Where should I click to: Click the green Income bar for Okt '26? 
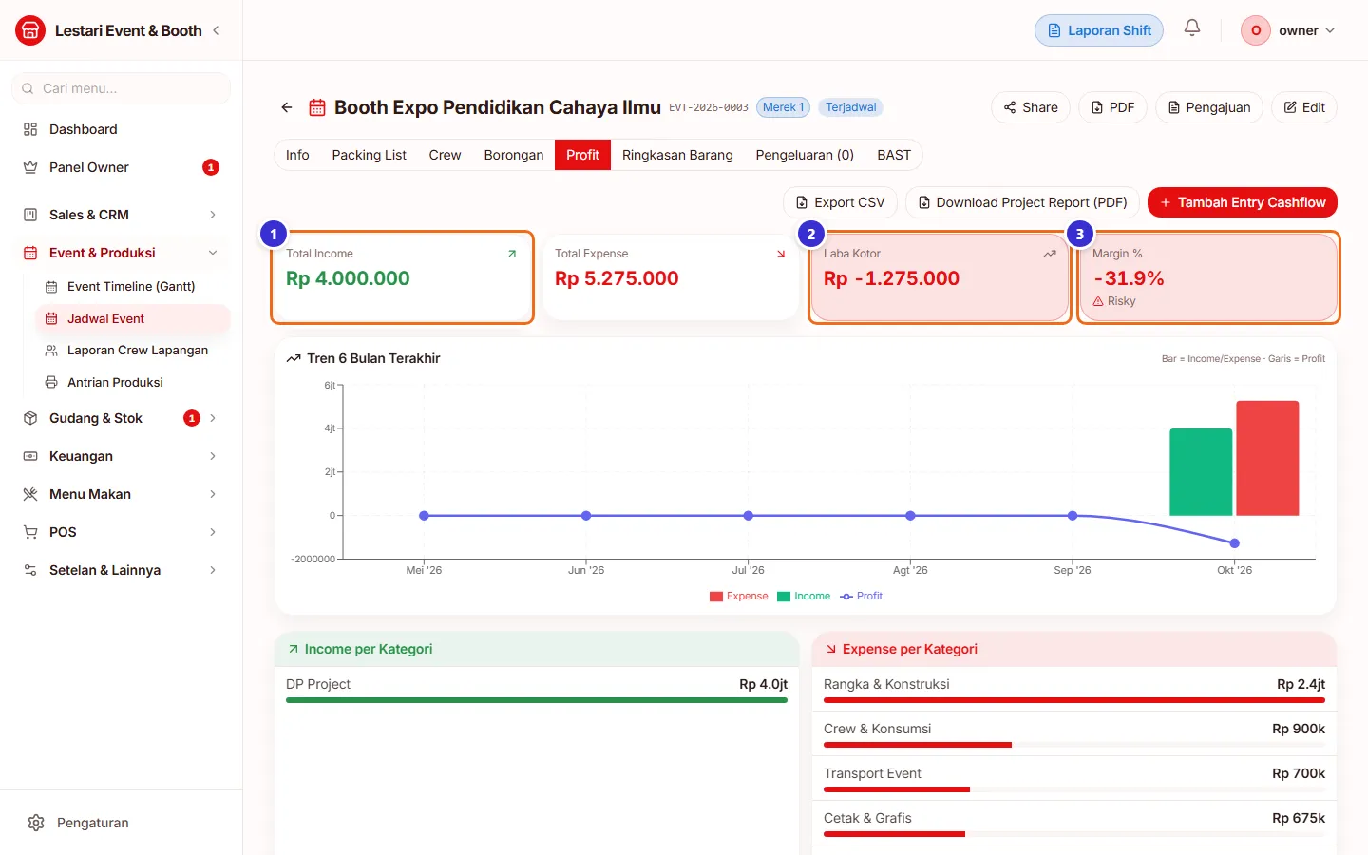(1201, 472)
